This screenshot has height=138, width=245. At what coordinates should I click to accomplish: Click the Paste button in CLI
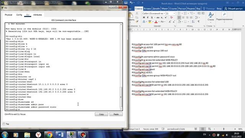pos(116,114)
